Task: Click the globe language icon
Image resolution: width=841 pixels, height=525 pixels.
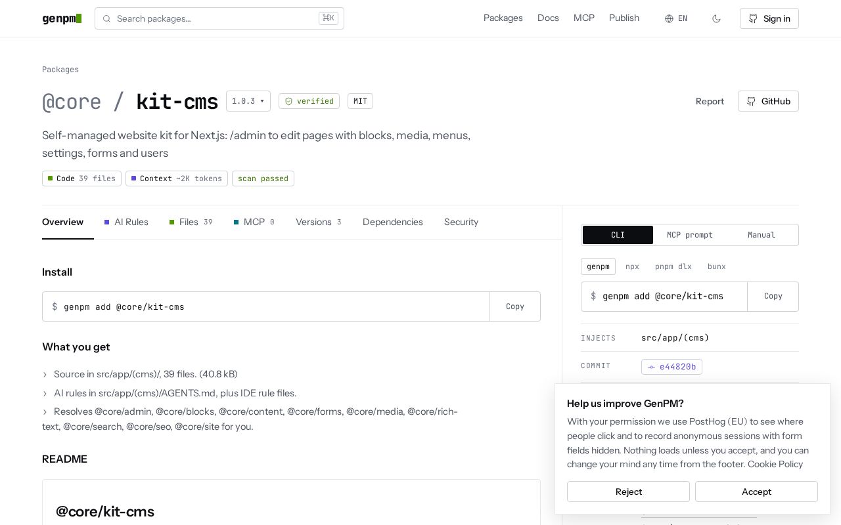Action: coord(669,18)
